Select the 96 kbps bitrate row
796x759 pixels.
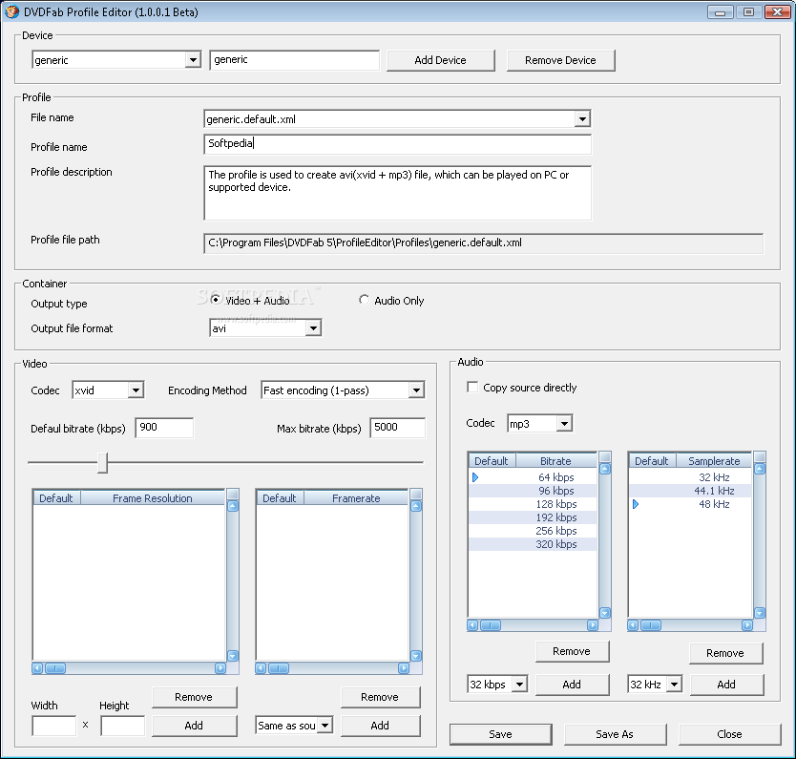[533, 491]
